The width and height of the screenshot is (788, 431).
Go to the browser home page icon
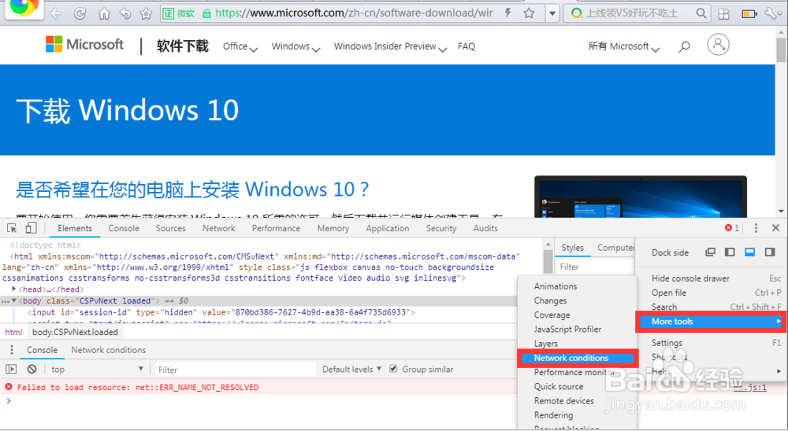pyautogui.click(x=104, y=13)
